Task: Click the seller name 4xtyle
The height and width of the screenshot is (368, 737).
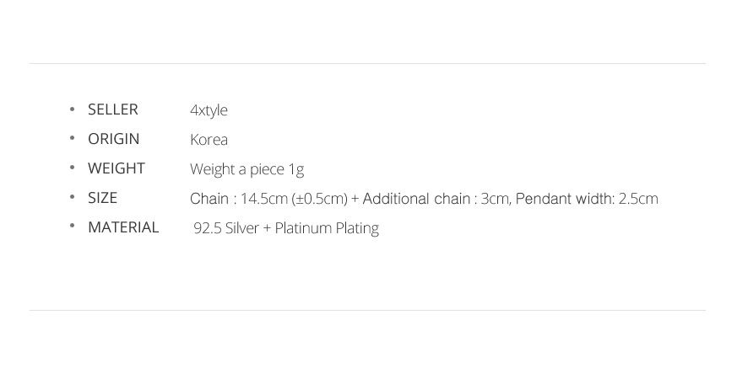Action: [x=209, y=110]
